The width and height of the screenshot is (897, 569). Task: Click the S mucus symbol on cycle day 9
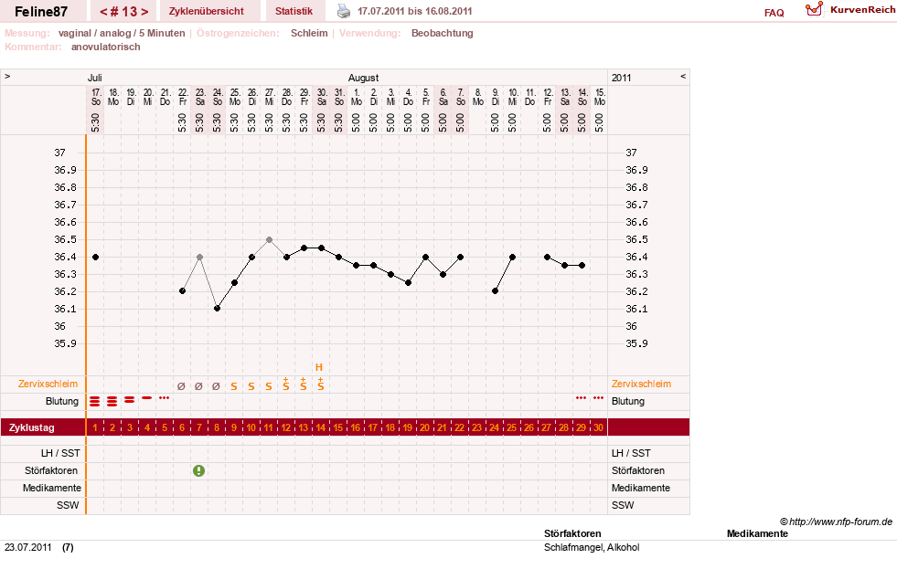click(x=234, y=386)
